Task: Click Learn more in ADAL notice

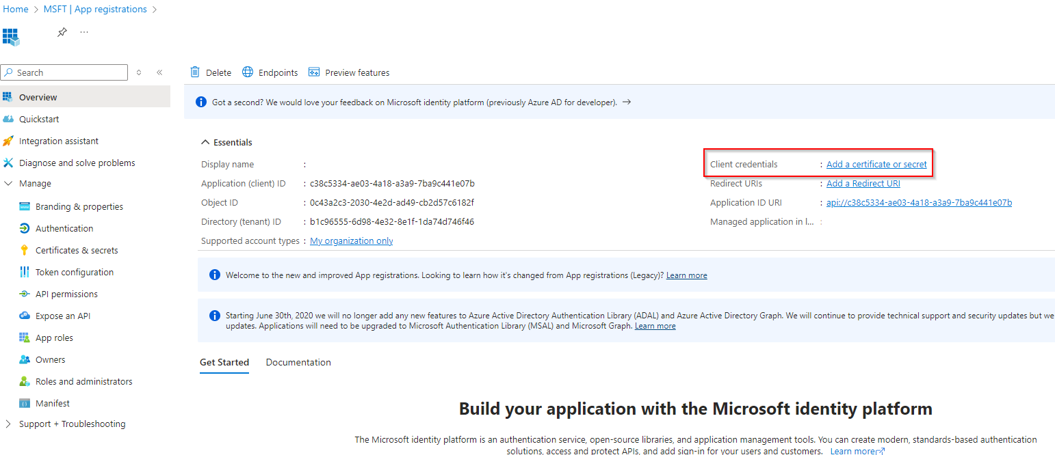Action: click(x=655, y=326)
